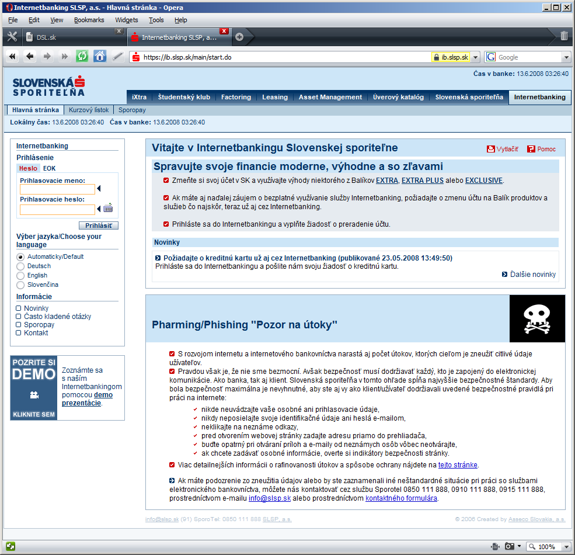
Task: Focus the URL address bar
Action: (x=286, y=57)
